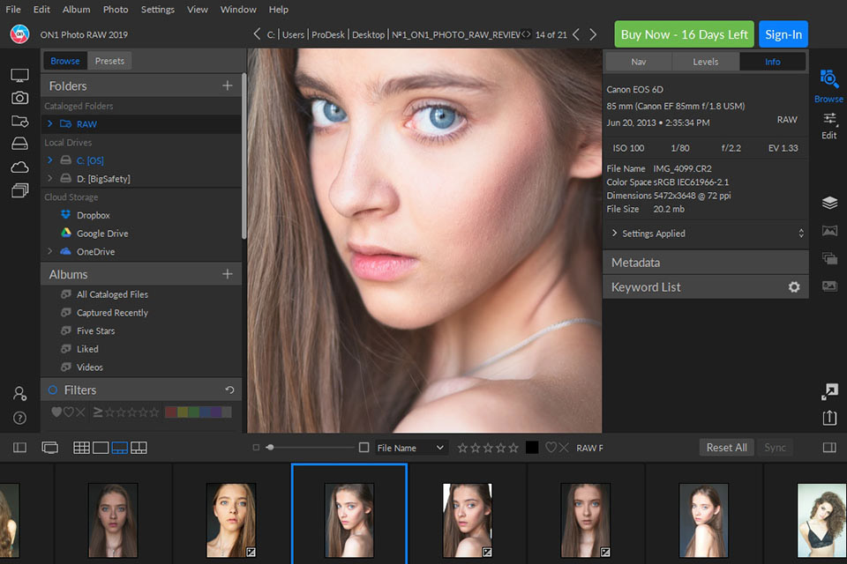Expand the D: [BigSafety] drive
The width and height of the screenshot is (847, 564).
(x=50, y=178)
